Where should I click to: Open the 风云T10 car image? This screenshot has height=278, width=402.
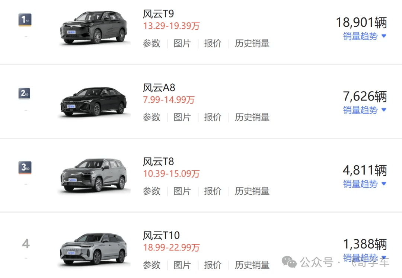[94, 249]
